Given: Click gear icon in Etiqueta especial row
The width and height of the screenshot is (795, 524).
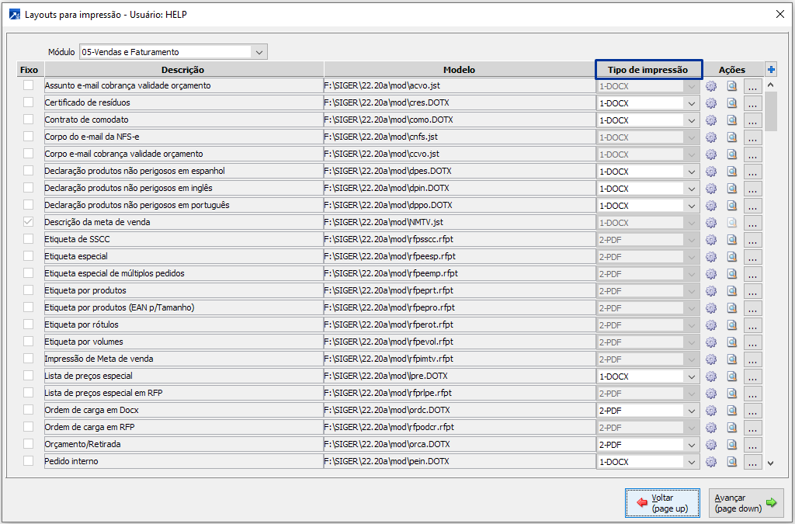Looking at the screenshot, I should tap(711, 256).
